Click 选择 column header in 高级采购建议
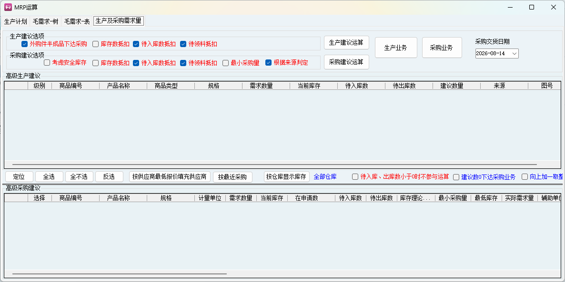565x282 pixels. [40, 198]
